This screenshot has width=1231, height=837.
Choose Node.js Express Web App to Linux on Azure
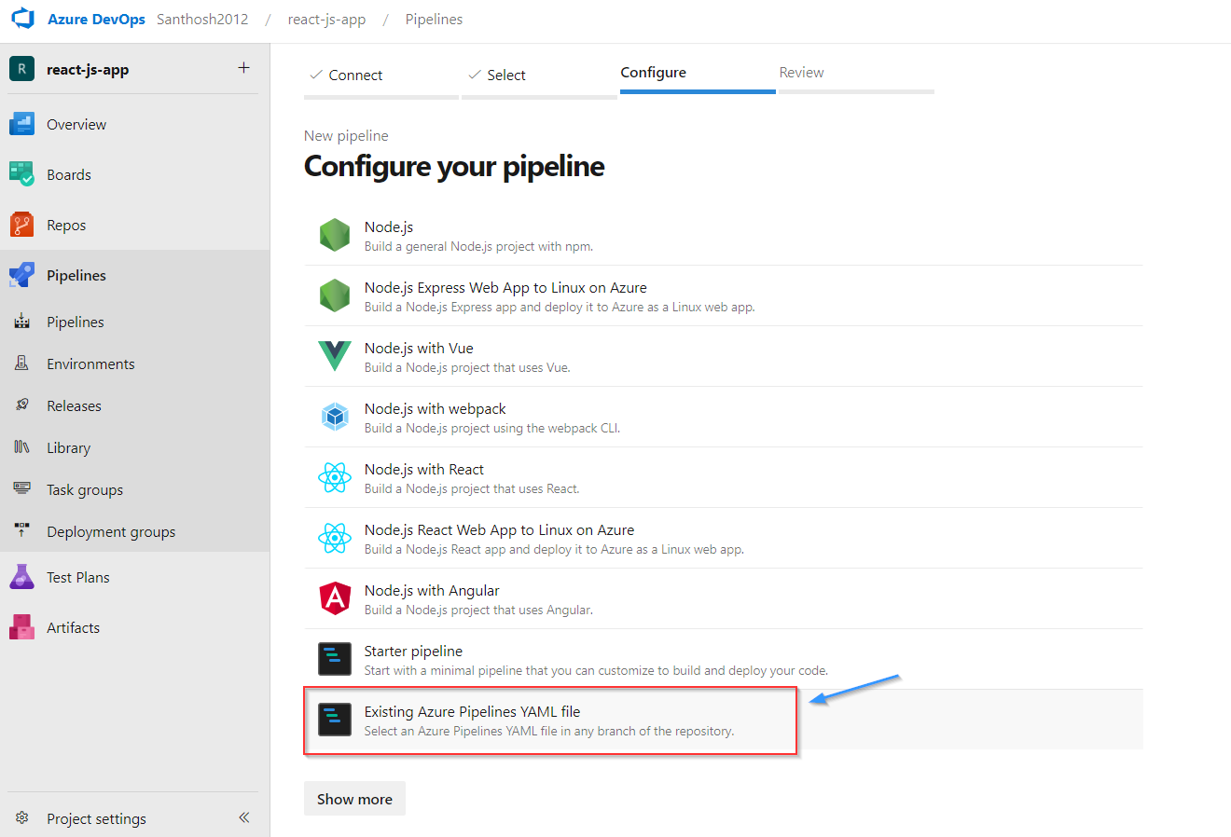tap(505, 287)
